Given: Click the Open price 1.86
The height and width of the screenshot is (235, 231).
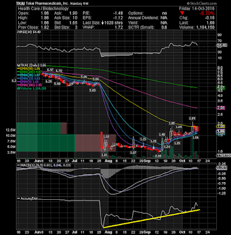Looking at the screenshot, I should (45, 14).
